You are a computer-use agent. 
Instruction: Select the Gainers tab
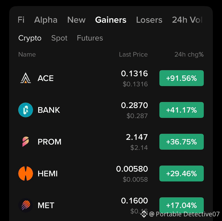[110, 20]
